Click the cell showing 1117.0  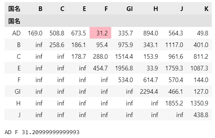coord(174,45)
